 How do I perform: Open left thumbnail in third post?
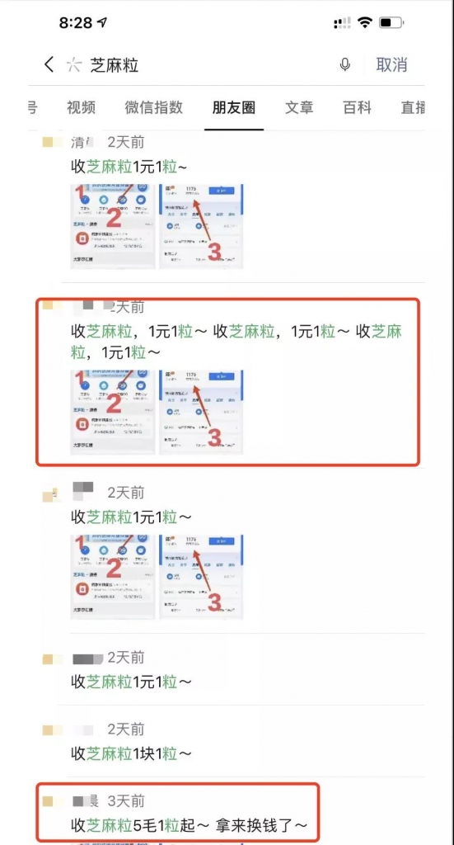click(113, 577)
